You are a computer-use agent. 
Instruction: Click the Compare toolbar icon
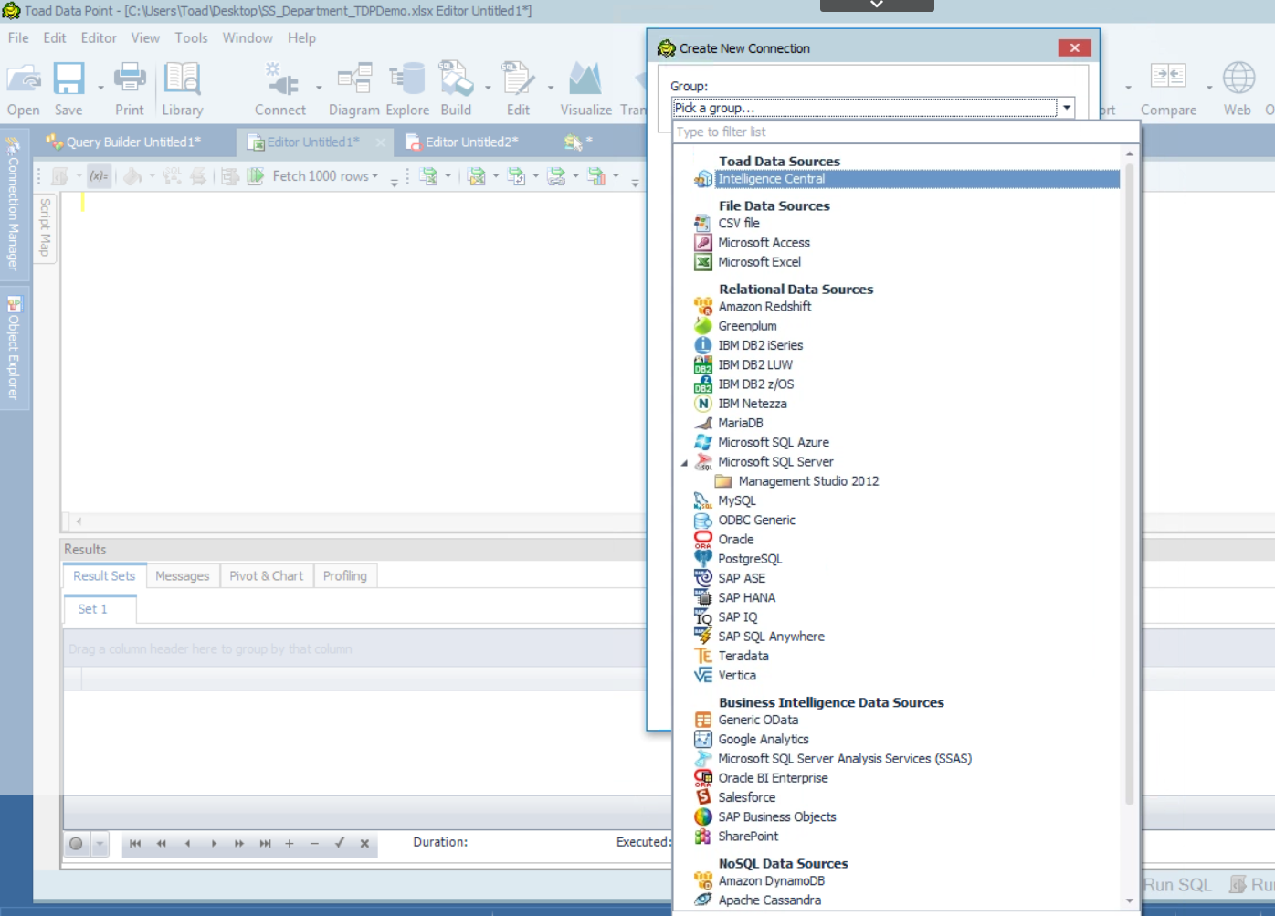point(1168,89)
